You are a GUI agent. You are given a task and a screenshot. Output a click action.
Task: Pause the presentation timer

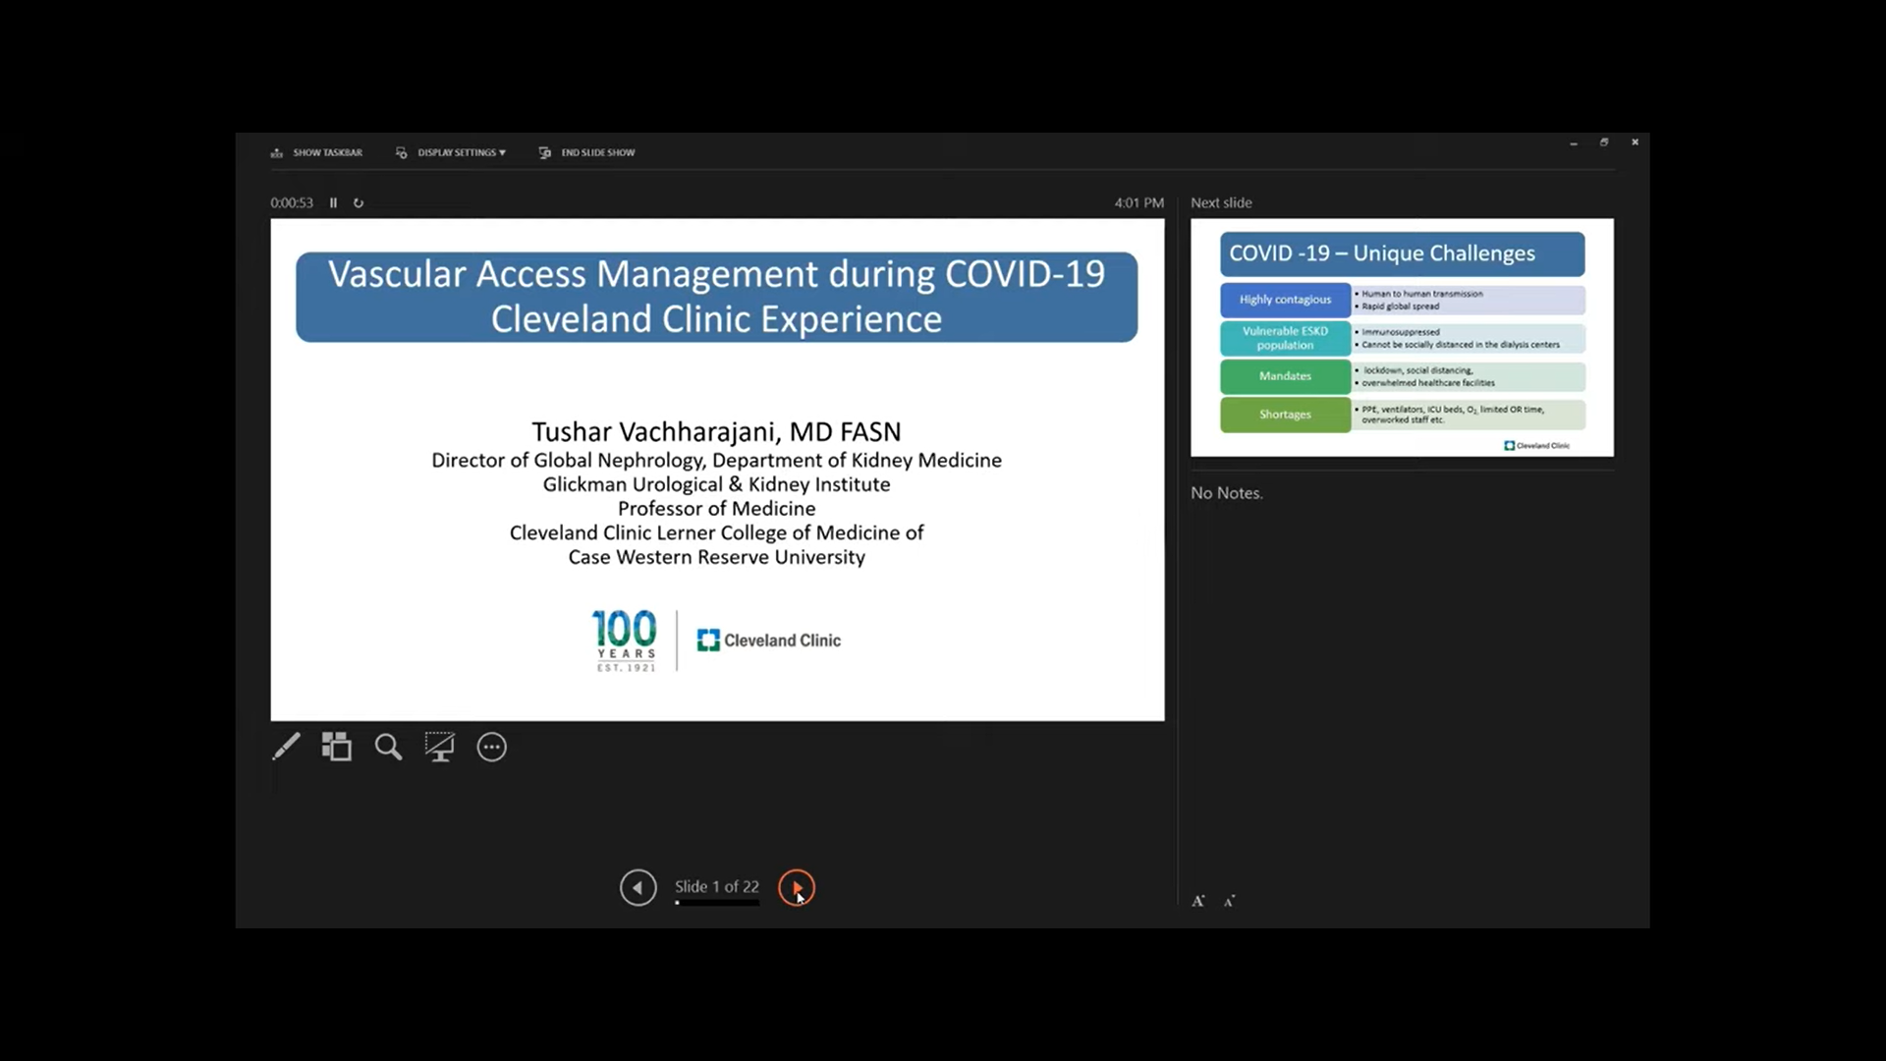click(x=333, y=202)
